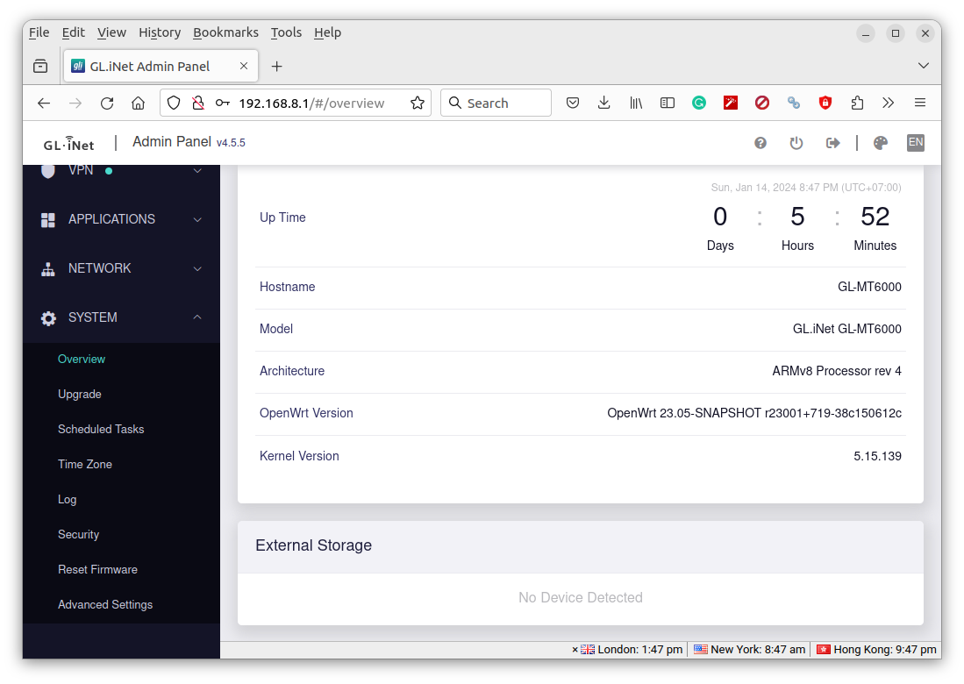Open the extensions puzzle piece icon
Image resolution: width=964 pixels, height=684 pixels.
coord(857,103)
